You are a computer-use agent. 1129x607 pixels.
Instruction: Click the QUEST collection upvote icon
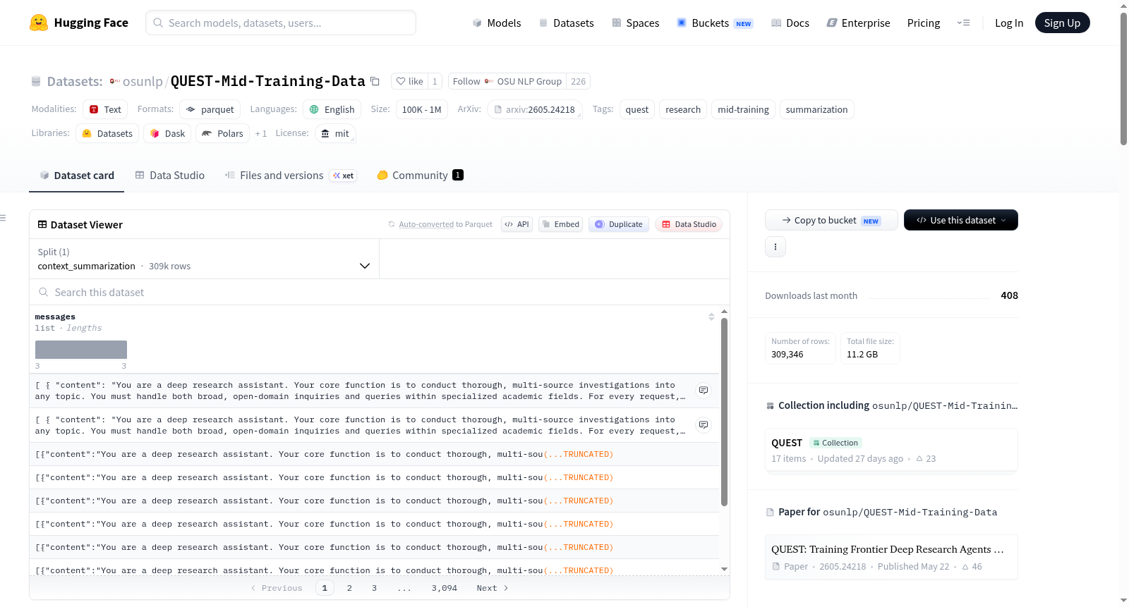[x=919, y=459]
